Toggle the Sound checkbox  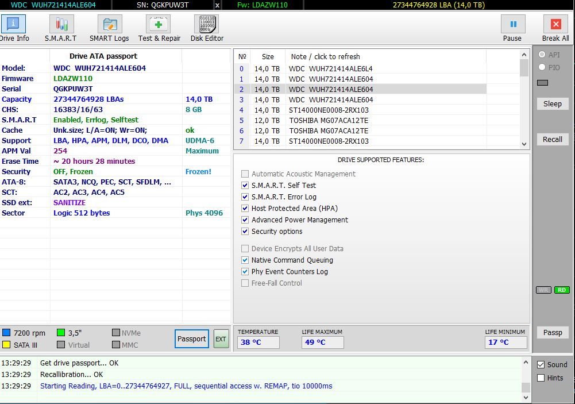tap(541, 364)
